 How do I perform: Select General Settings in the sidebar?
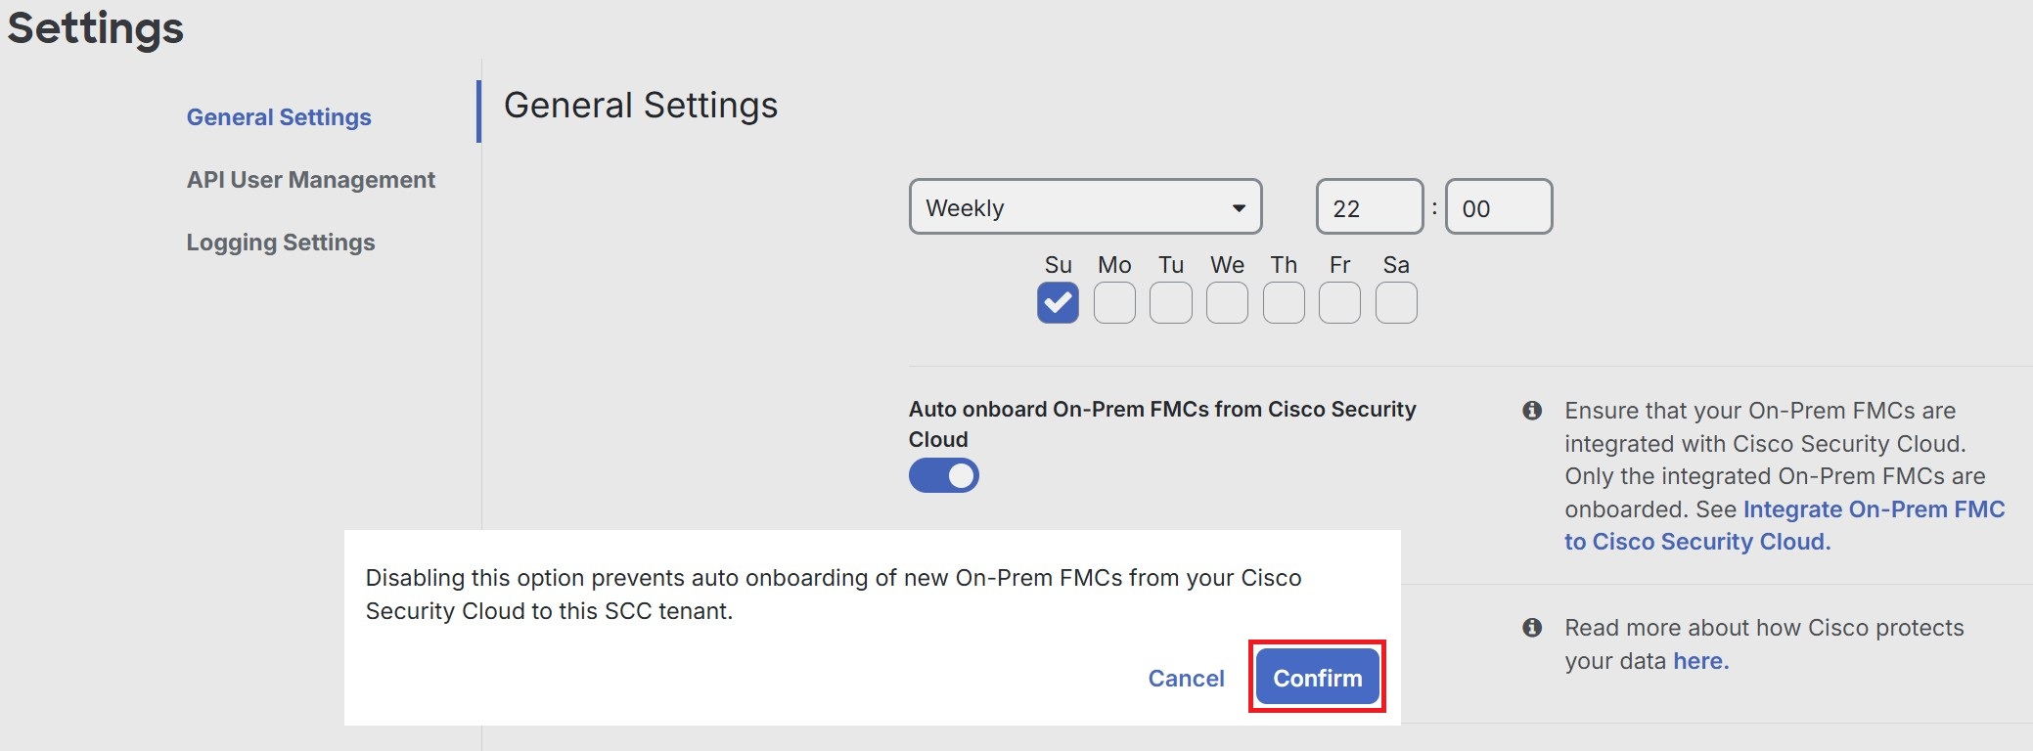pyautogui.click(x=279, y=116)
